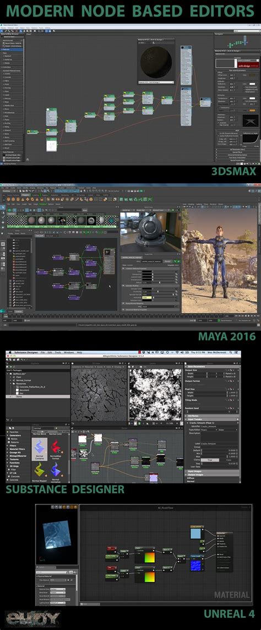Expand the Masonry group in 3ds Max material library
This screenshot has width=261, height=630.
click(x=12, y=98)
